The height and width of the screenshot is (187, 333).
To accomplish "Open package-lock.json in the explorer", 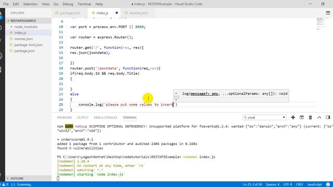I will pos(28,45).
